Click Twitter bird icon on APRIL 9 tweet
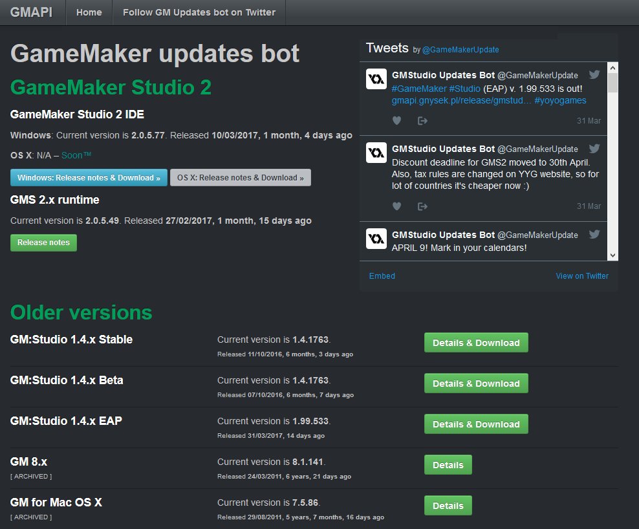 click(x=594, y=234)
